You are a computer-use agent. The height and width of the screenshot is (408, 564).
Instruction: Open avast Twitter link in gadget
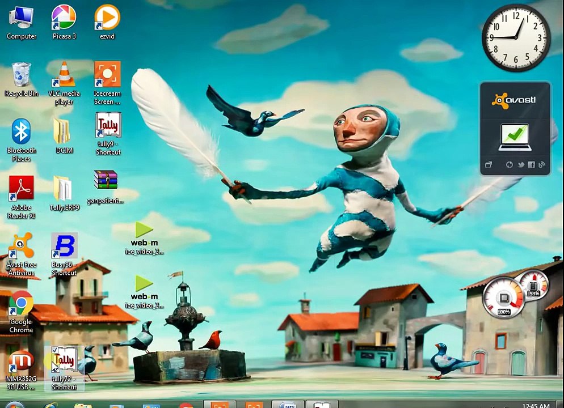[x=520, y=165]
